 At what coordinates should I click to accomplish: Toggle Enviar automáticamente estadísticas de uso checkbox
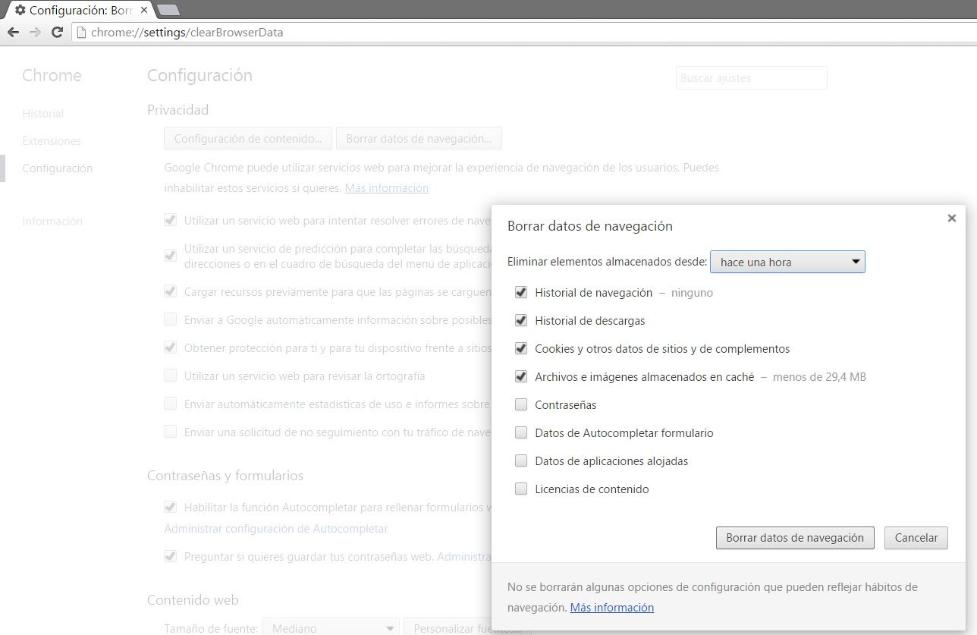(x=171, y=404)
